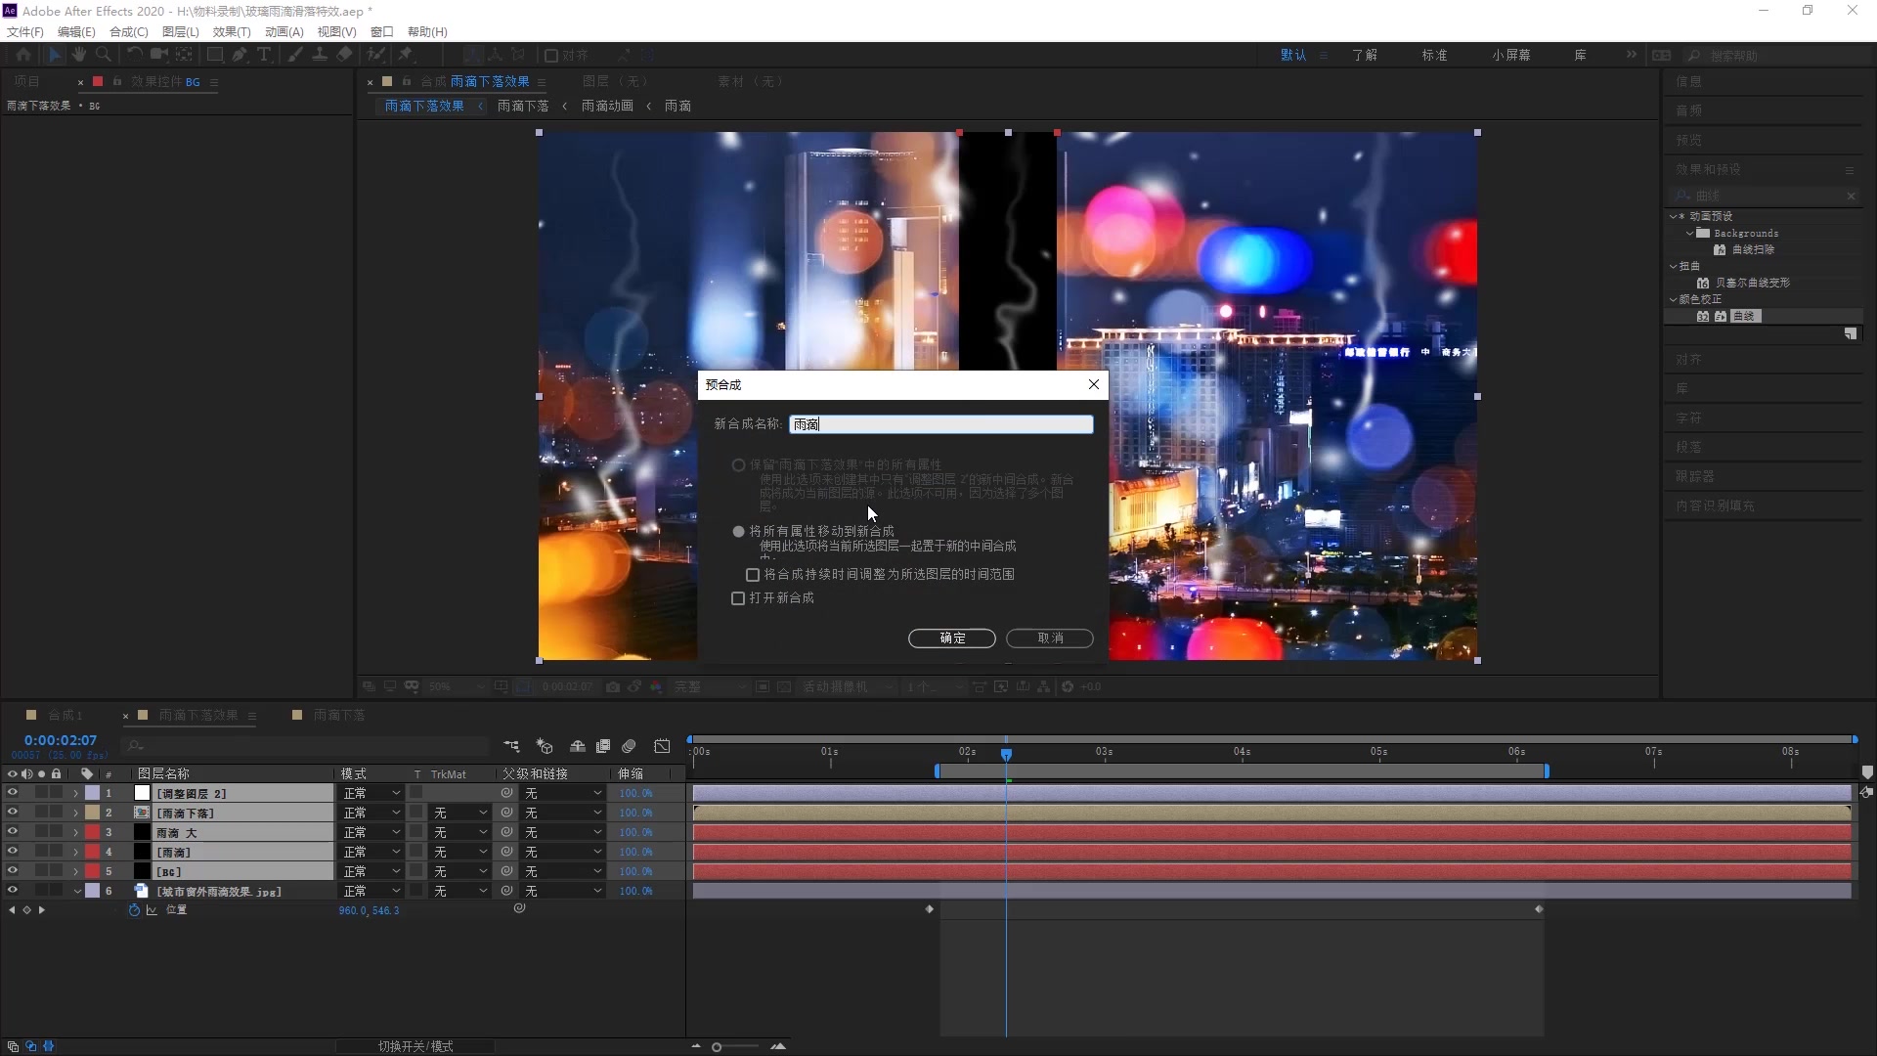Select the Hand tool
The image size is (1877, 1056).
coord(79,55)
